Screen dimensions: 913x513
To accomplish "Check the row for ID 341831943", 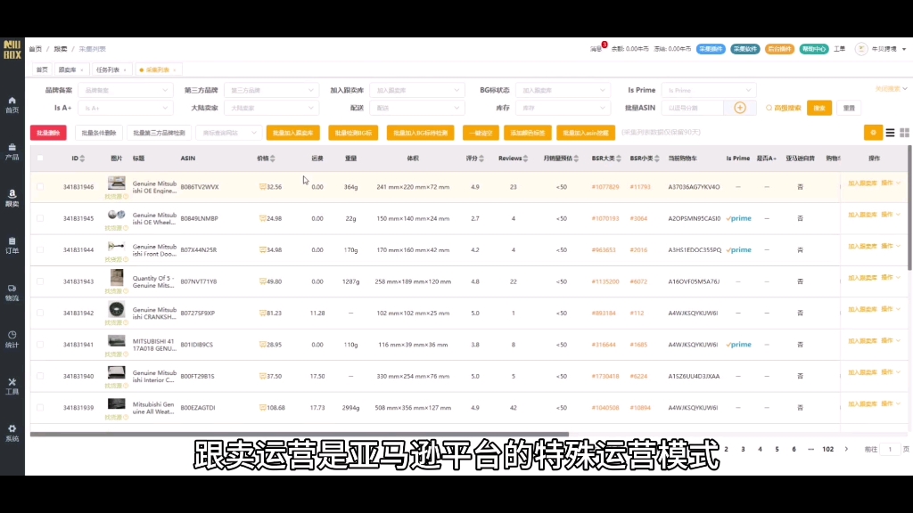I will [39, 281].
